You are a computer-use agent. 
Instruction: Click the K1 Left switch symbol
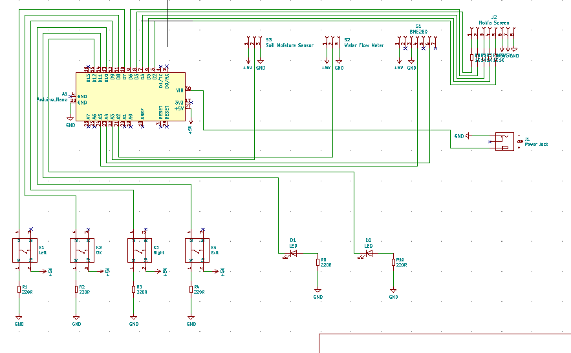25,250
